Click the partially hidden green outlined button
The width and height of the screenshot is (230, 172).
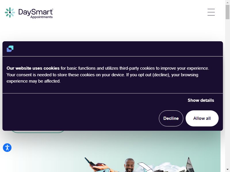click(38, 132)
